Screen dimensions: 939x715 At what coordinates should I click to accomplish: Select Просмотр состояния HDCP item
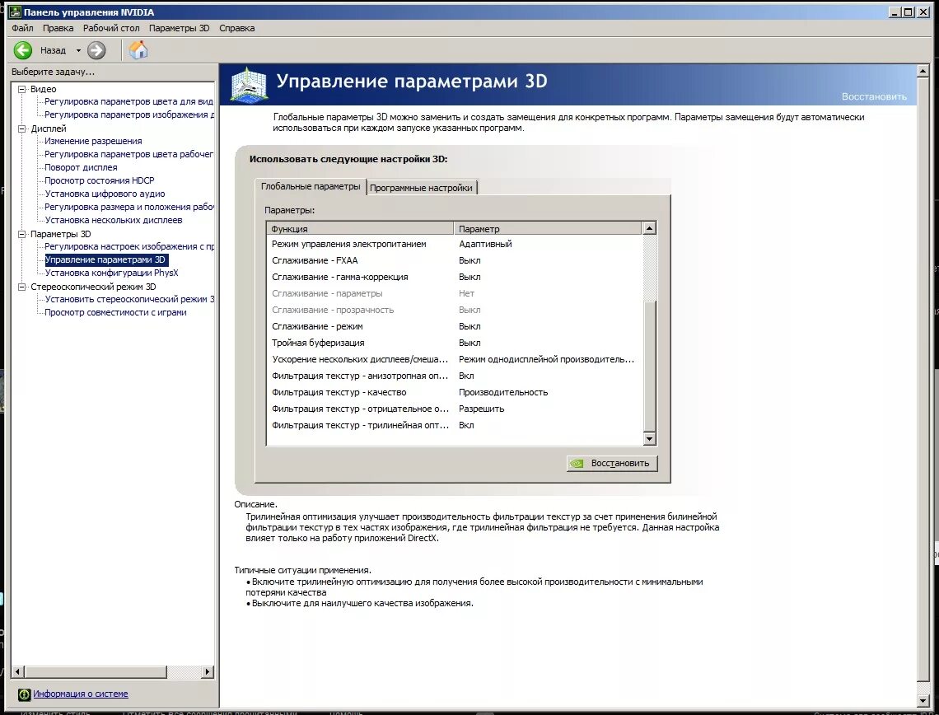pyautogui.click(x=100, y=181)
